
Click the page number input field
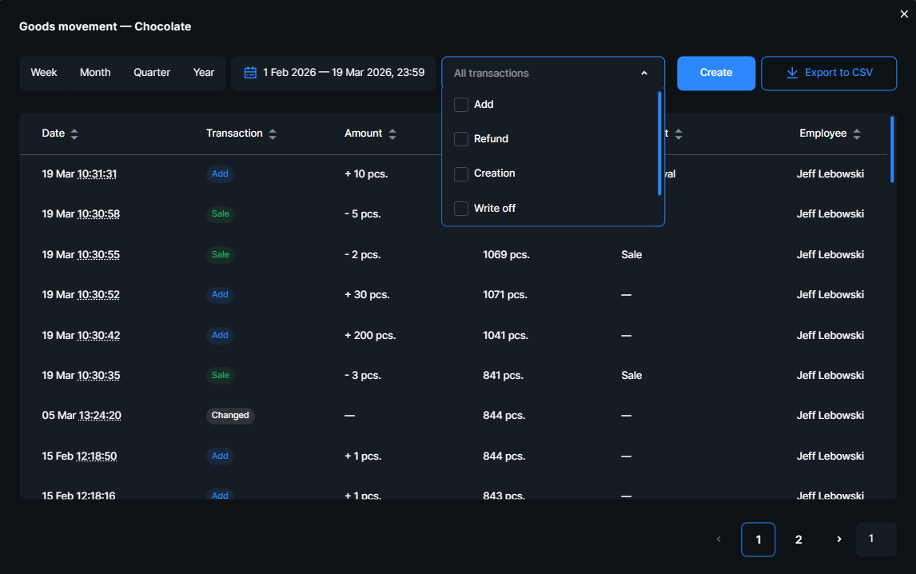click(x=876, y=539)
